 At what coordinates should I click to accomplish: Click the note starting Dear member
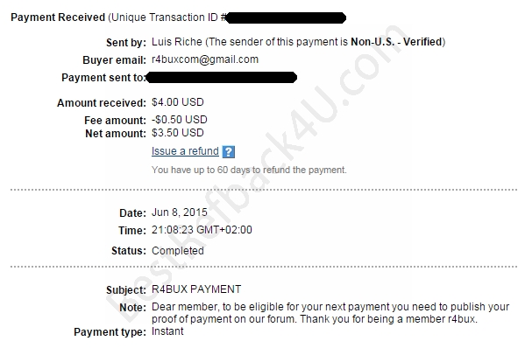pyautogui.click(x=330, y=313)
